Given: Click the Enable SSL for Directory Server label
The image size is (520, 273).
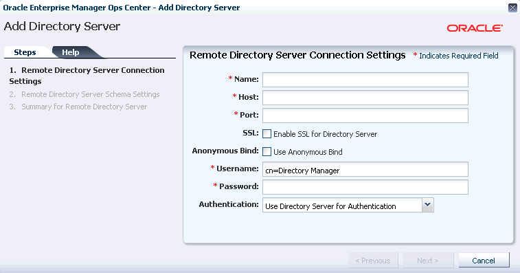Looking at the screenshot, I should 326,134.
